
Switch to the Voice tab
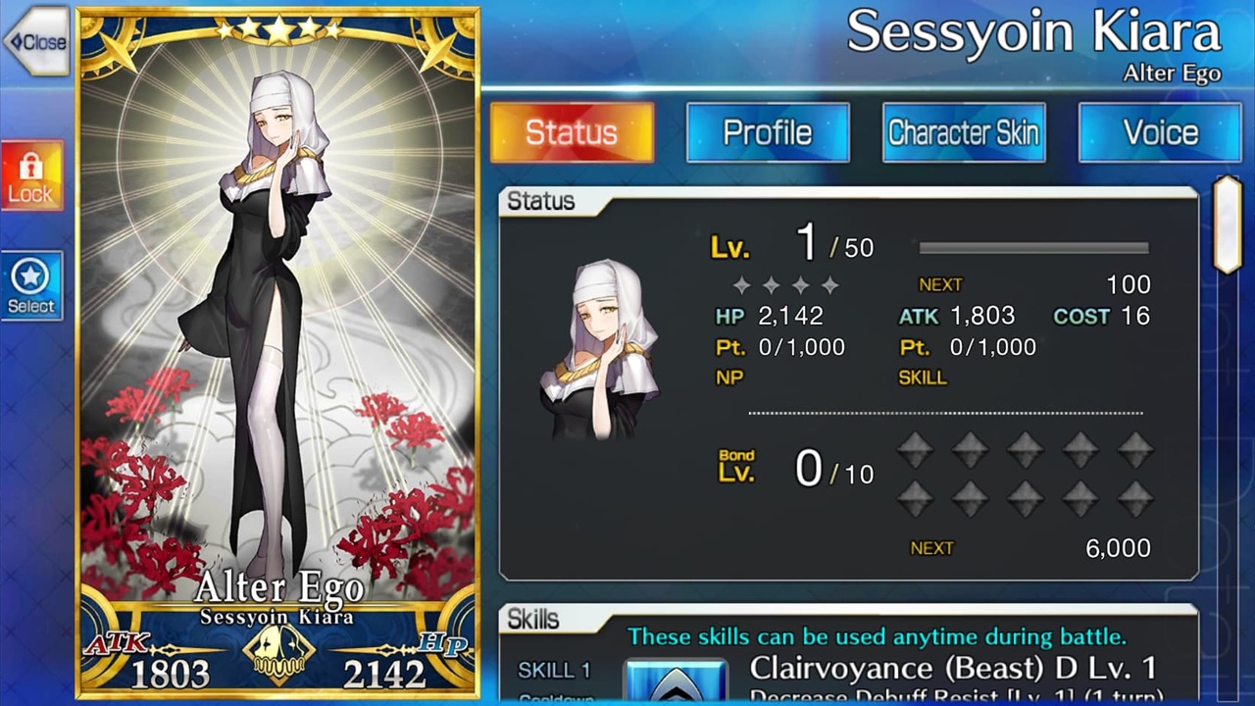click(1160, 132)
